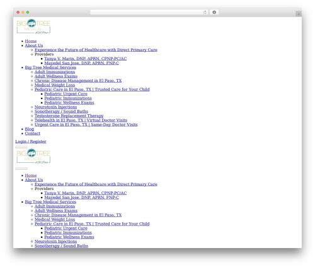Click the top Big Tree Medical logo
Viewport: 315px width, 267px height.
coord(33,27)
